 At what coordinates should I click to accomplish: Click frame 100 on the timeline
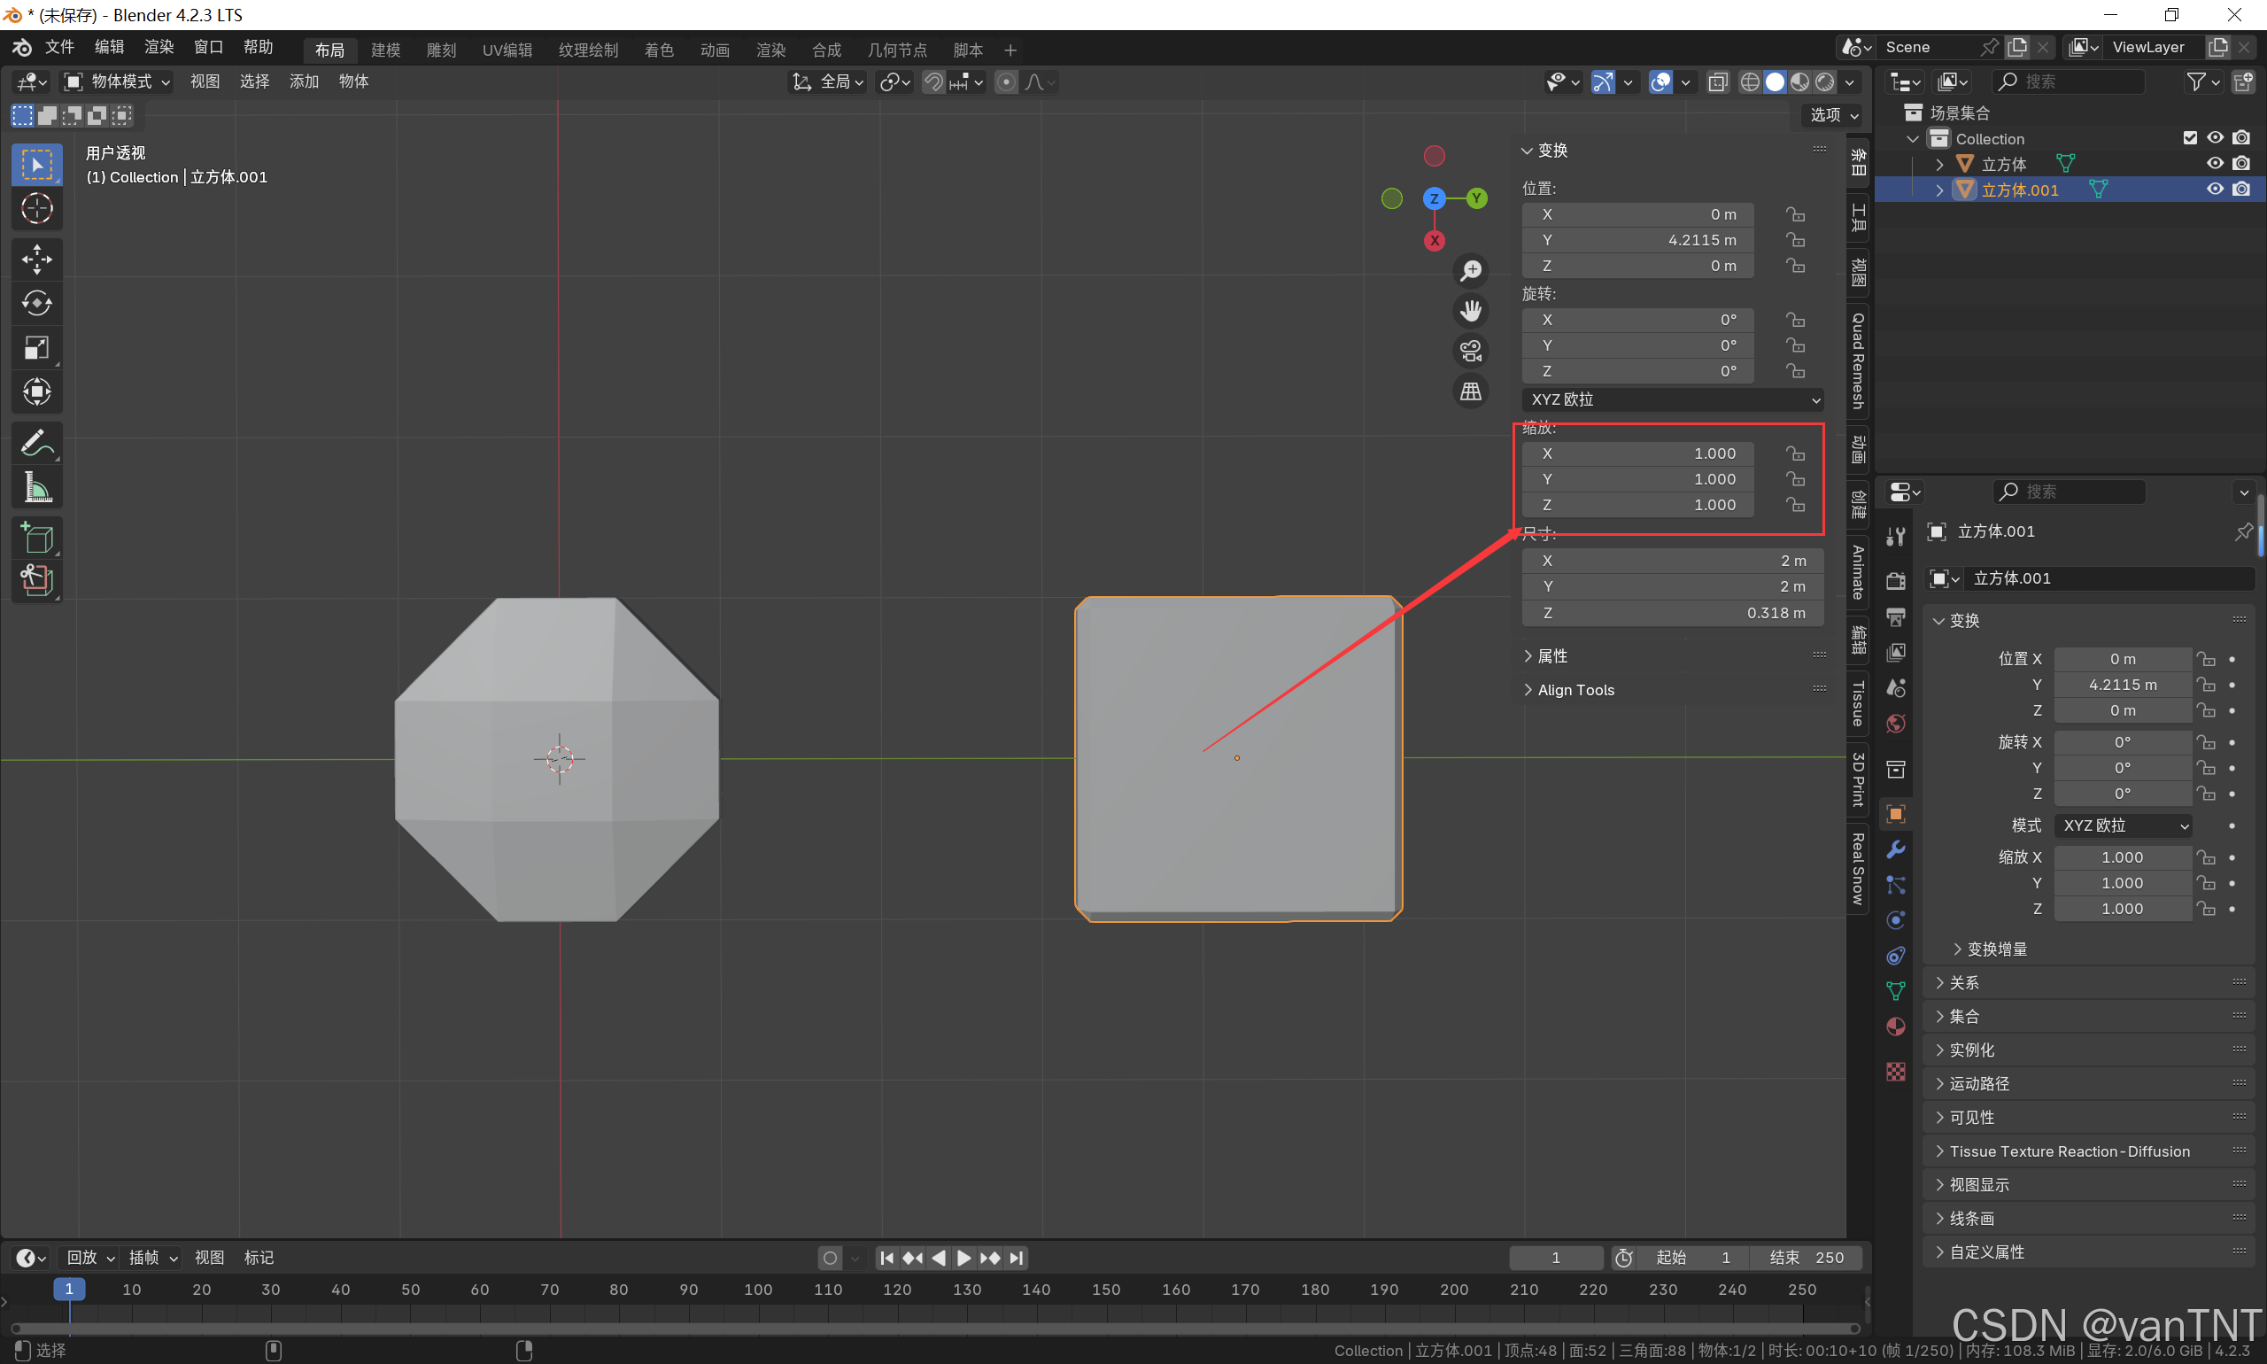coord(757,1290)
